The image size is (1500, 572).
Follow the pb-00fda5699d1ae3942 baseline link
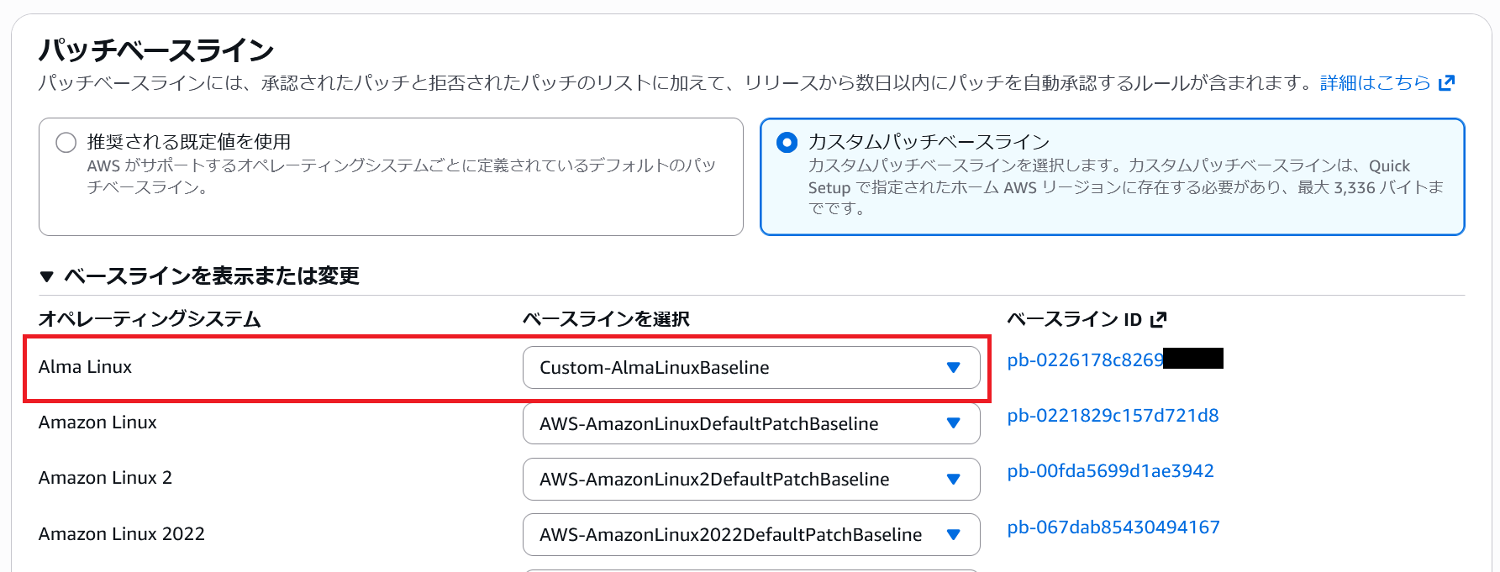(1110, 471)
